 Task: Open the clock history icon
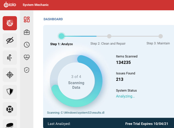pos(27,45)
